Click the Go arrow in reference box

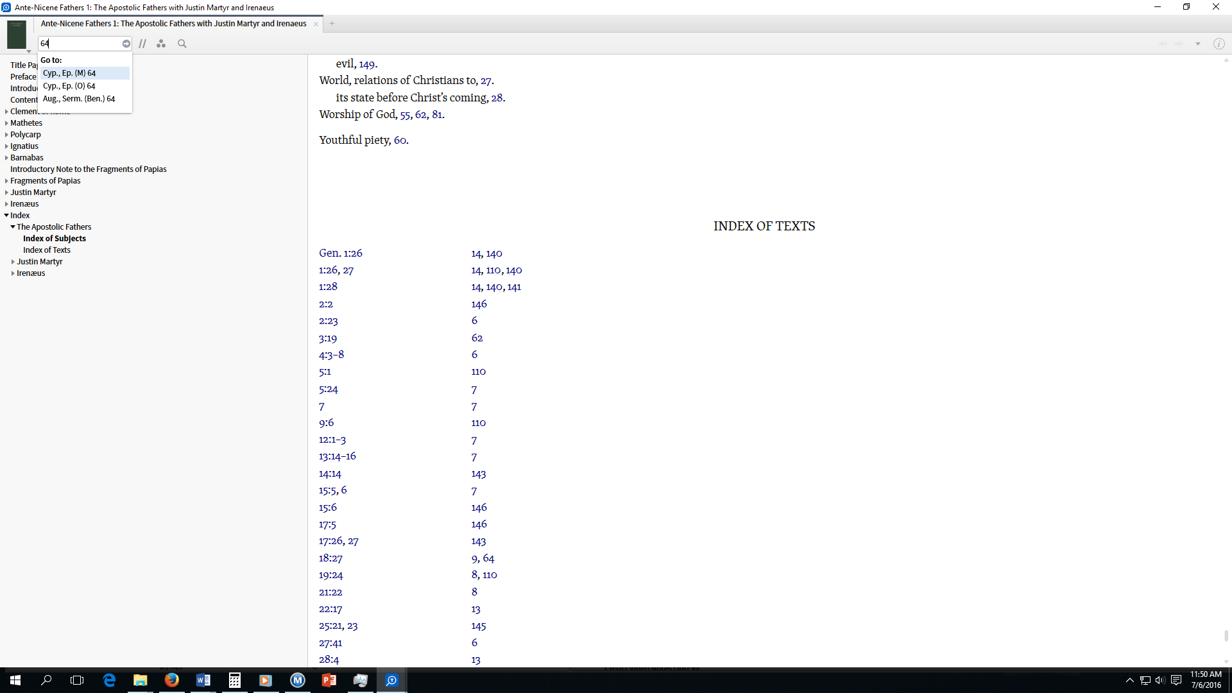click(x=126, y=44)
